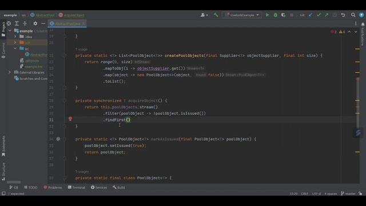Click the red error bulb on line 31

click(70, 119)
